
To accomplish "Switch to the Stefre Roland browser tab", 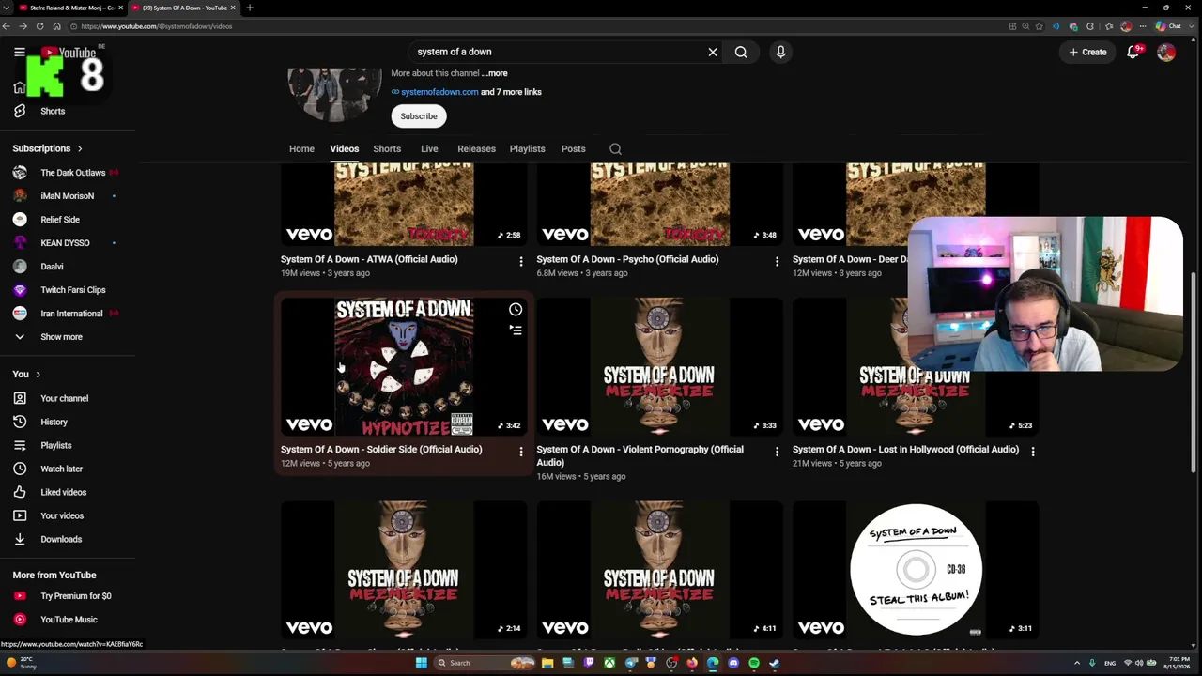I will click(x=72, y=8).
